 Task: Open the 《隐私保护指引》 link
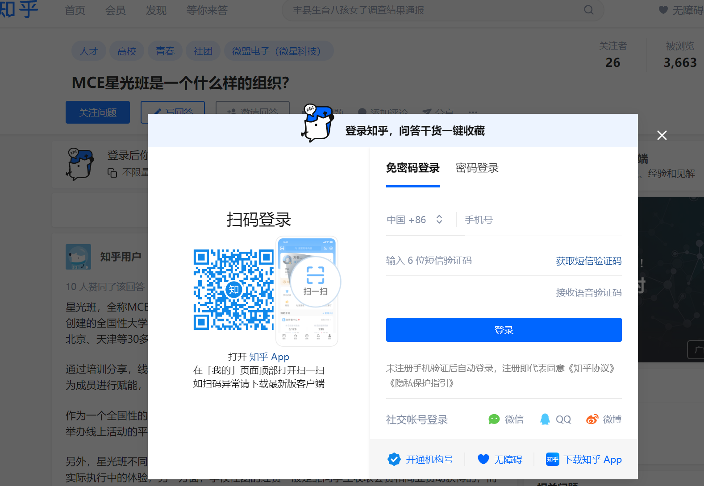pyautogui.click(x=422, y=383)
